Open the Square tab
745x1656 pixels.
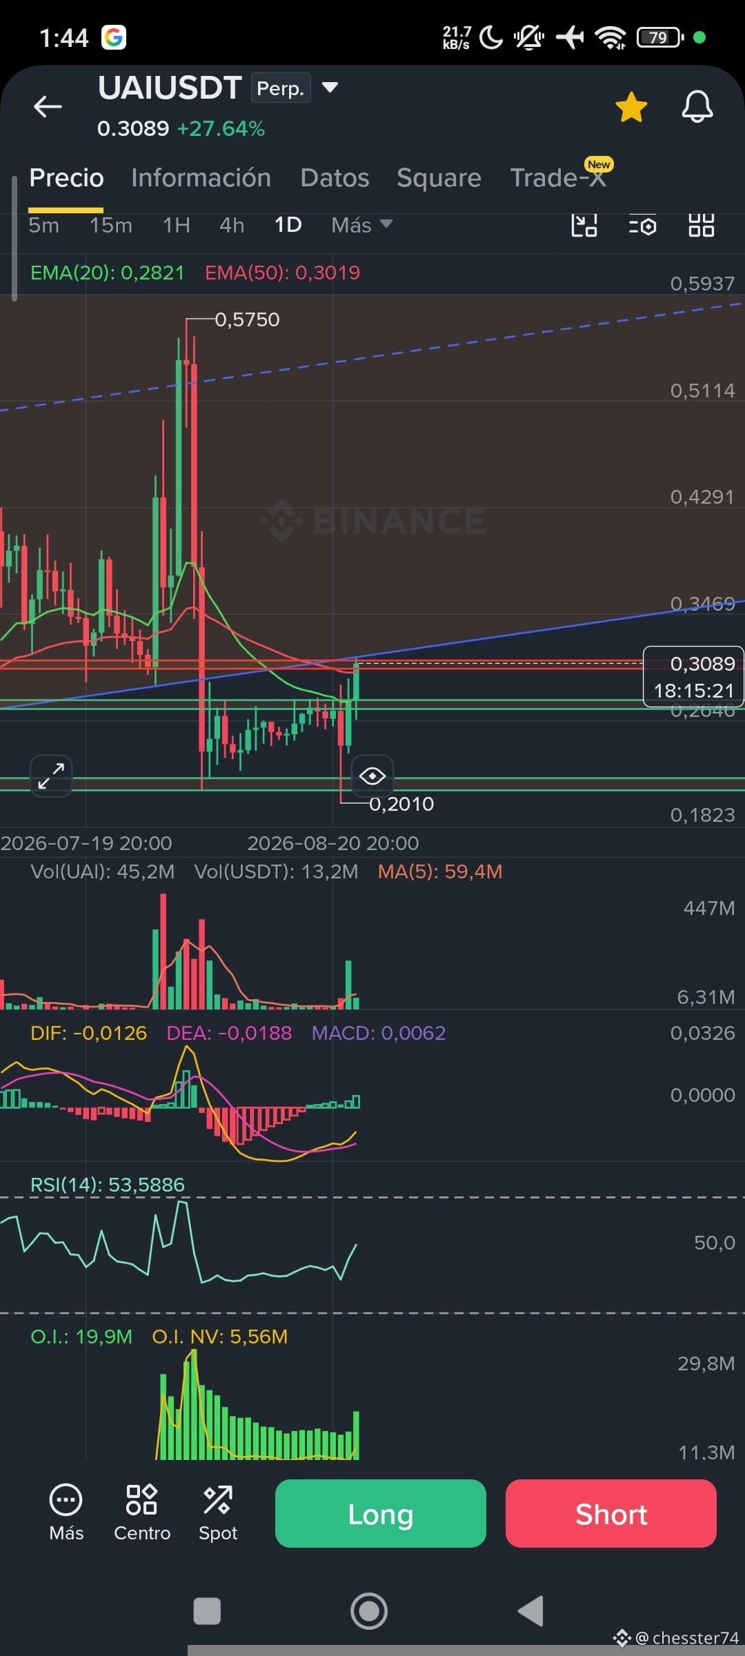click(439, 178)
